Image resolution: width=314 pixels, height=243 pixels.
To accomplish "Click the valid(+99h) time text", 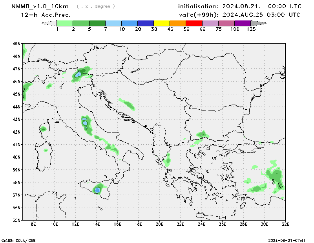I will coord(240,15).
